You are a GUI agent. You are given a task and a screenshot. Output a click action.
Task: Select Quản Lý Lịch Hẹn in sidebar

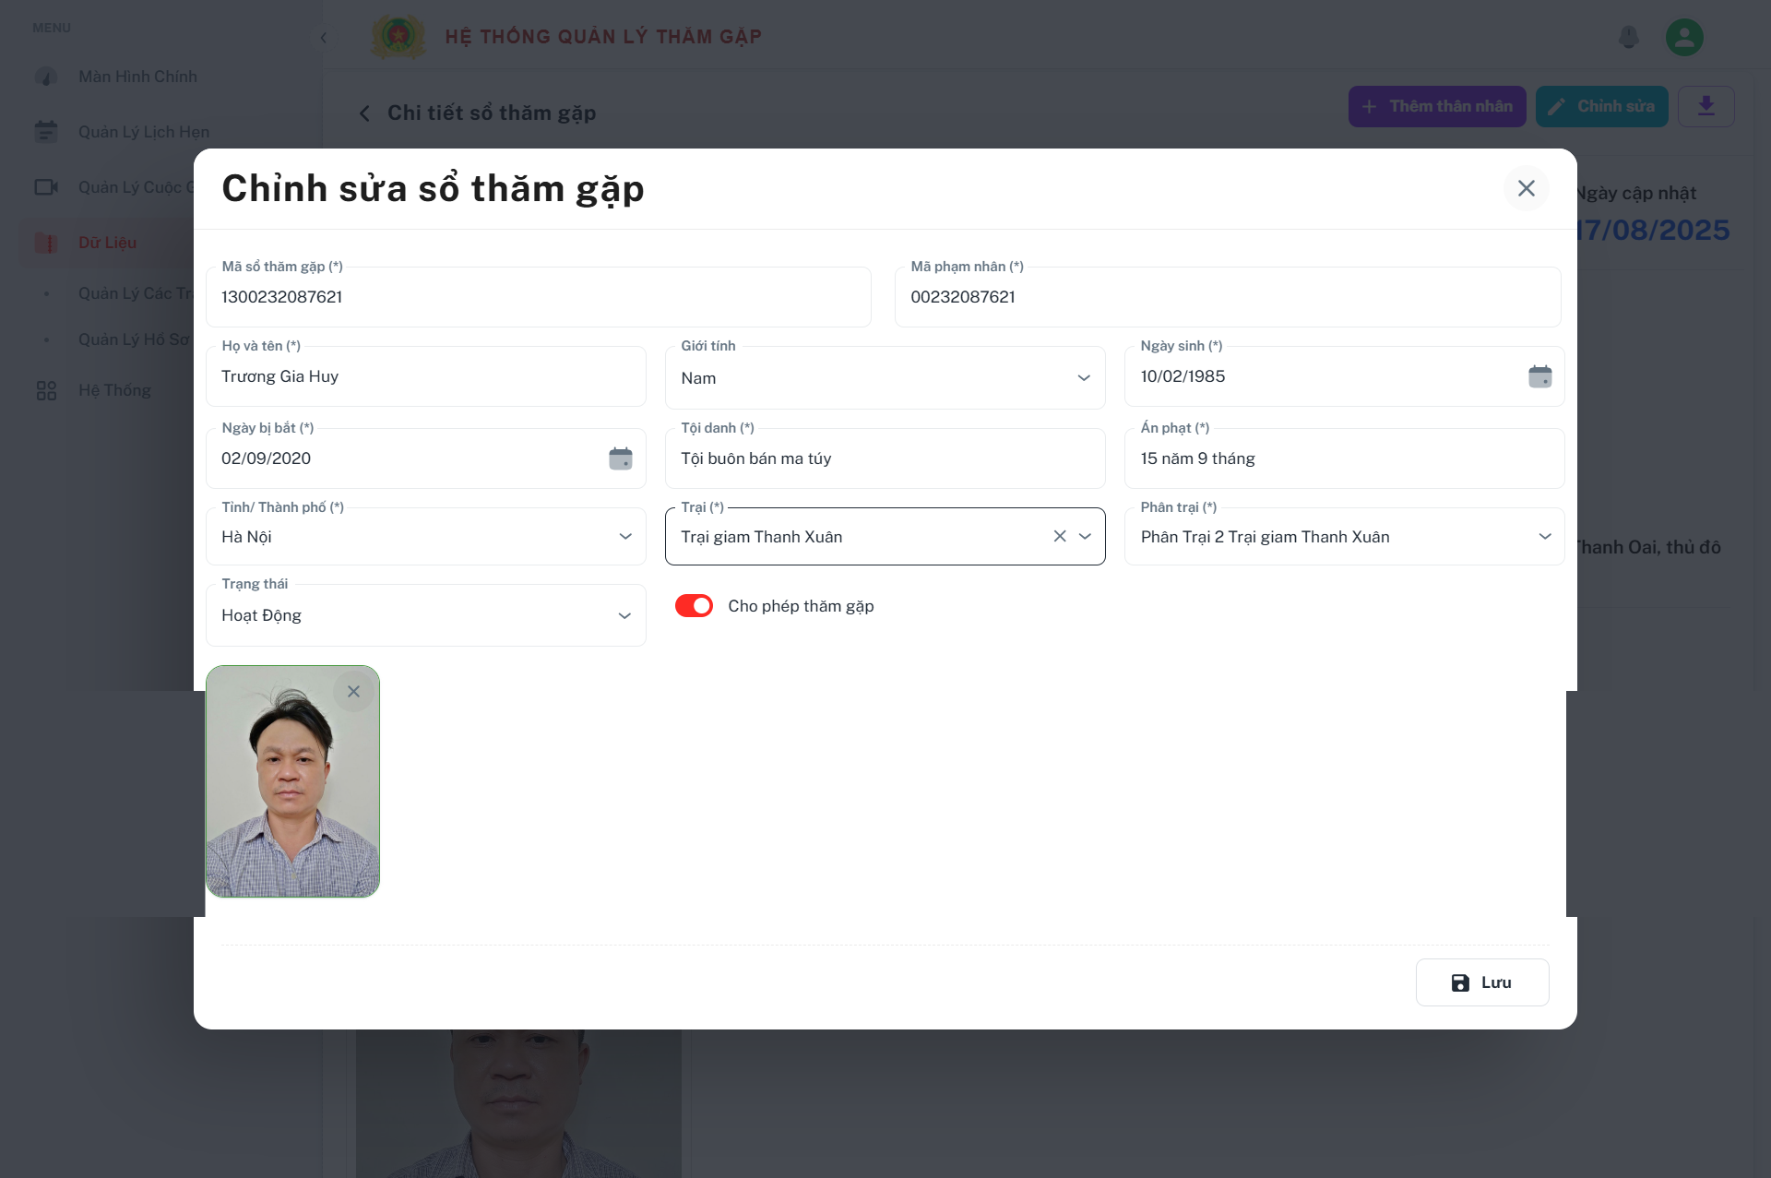(x=144, y=132)
